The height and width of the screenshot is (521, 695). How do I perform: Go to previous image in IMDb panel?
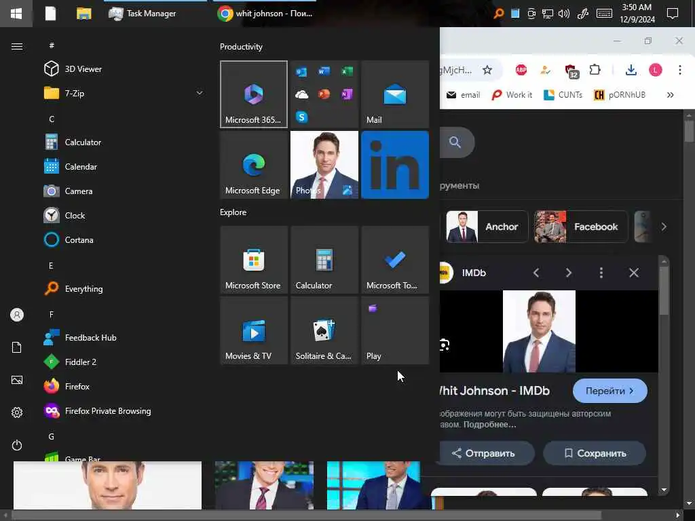click(x=536, y=273)
